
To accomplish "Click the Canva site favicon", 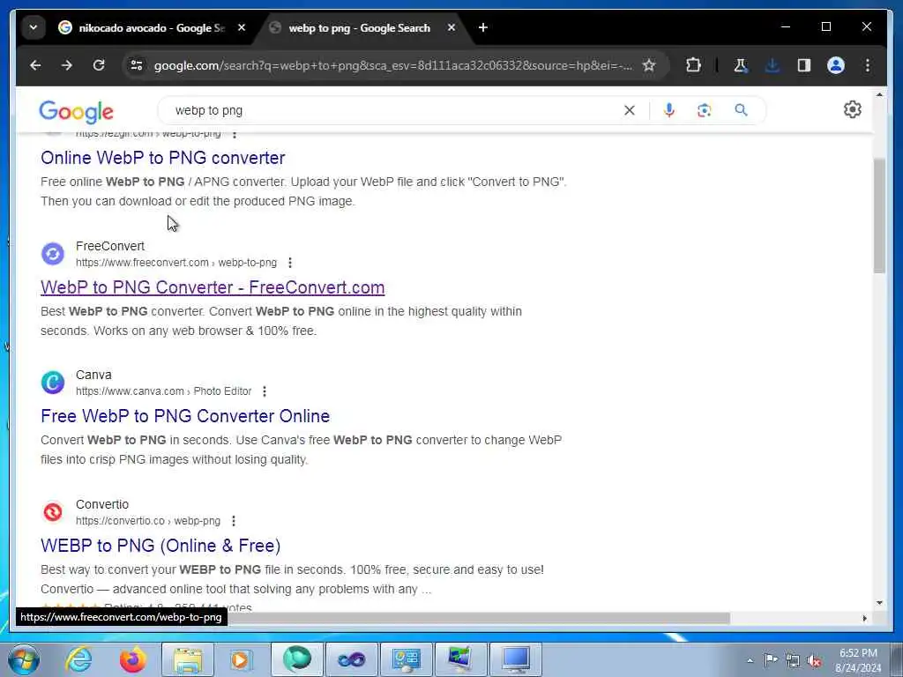I will coord(52,383).
